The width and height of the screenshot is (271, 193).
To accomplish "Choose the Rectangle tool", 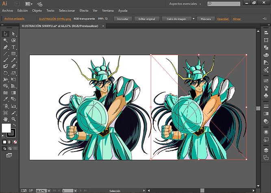I will [13, 54].
